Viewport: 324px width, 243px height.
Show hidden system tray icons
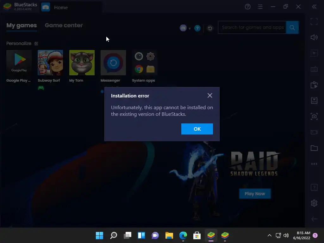point(270,235)
